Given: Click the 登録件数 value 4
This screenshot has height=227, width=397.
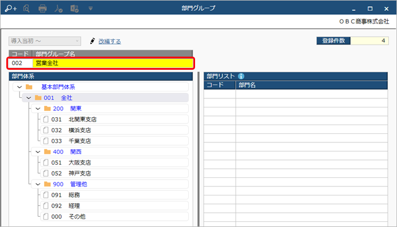Looking at the screenshot, I should 370,41.
